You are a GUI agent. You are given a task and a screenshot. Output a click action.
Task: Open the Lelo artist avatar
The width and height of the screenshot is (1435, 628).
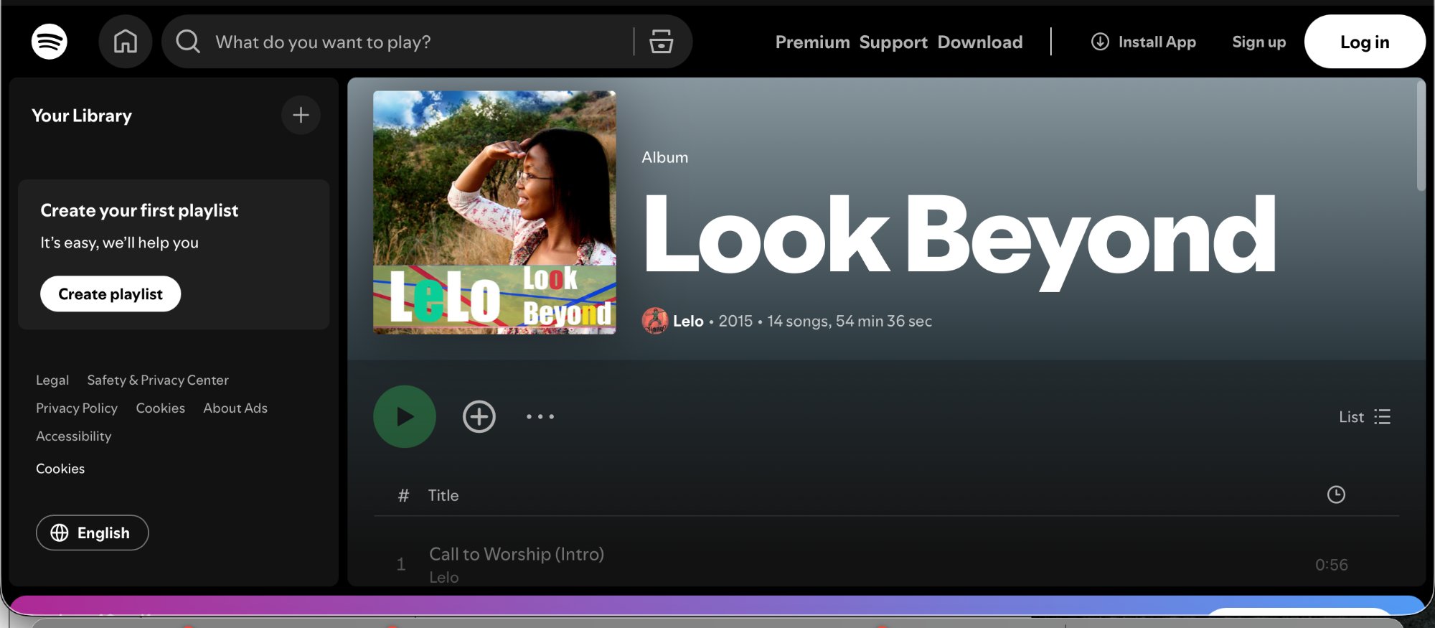(x=654, y=321)
